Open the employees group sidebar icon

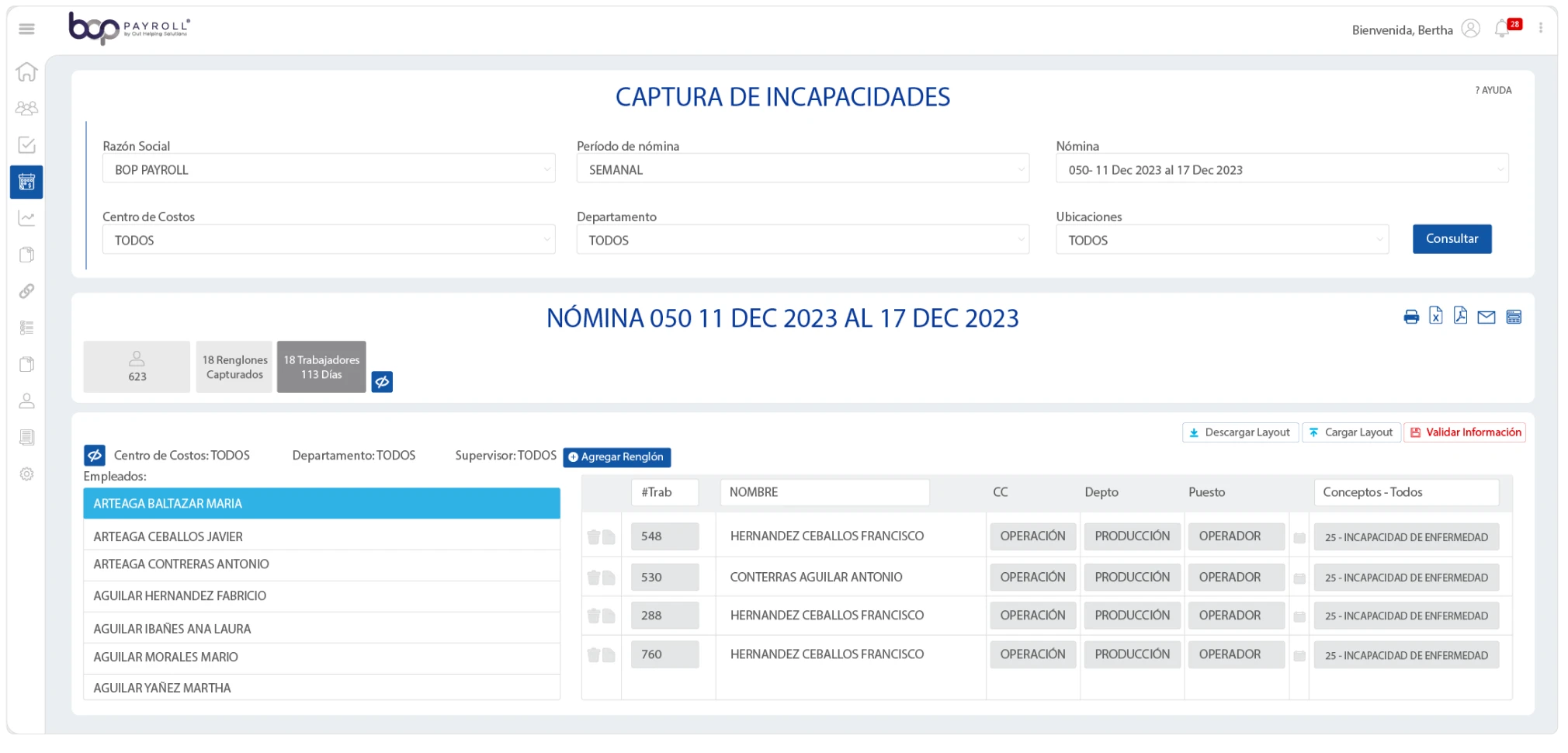tap(26, 109)
